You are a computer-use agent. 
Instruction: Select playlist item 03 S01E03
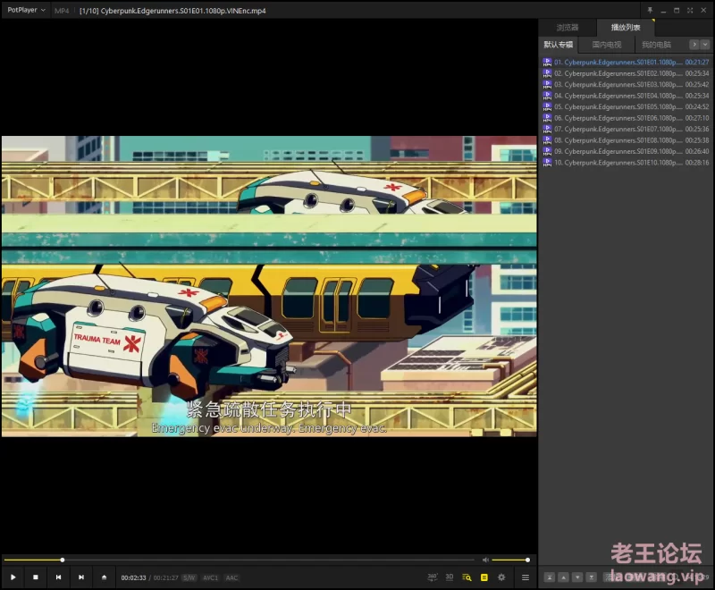(626, 84)
